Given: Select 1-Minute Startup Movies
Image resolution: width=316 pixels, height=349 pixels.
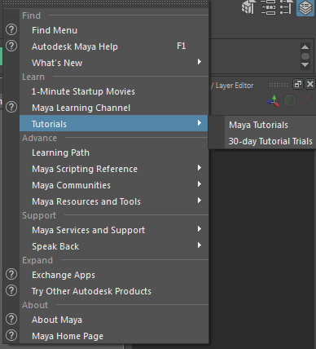Looking at the screenshot, I should (x=114, y=91).
